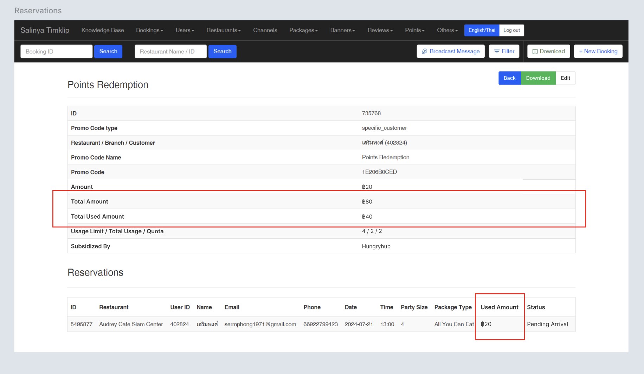
Task: Expand the Banners dropdown
Action: (342, 30)
